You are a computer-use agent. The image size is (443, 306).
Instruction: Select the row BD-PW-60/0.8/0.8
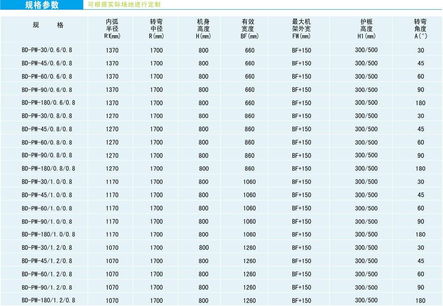221,142
